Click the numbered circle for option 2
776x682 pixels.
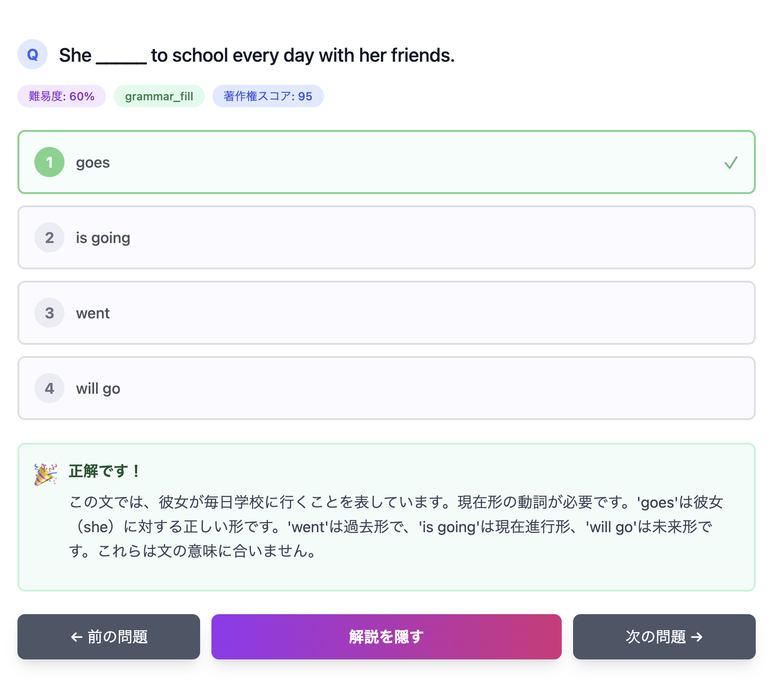[x=49, y=237]
